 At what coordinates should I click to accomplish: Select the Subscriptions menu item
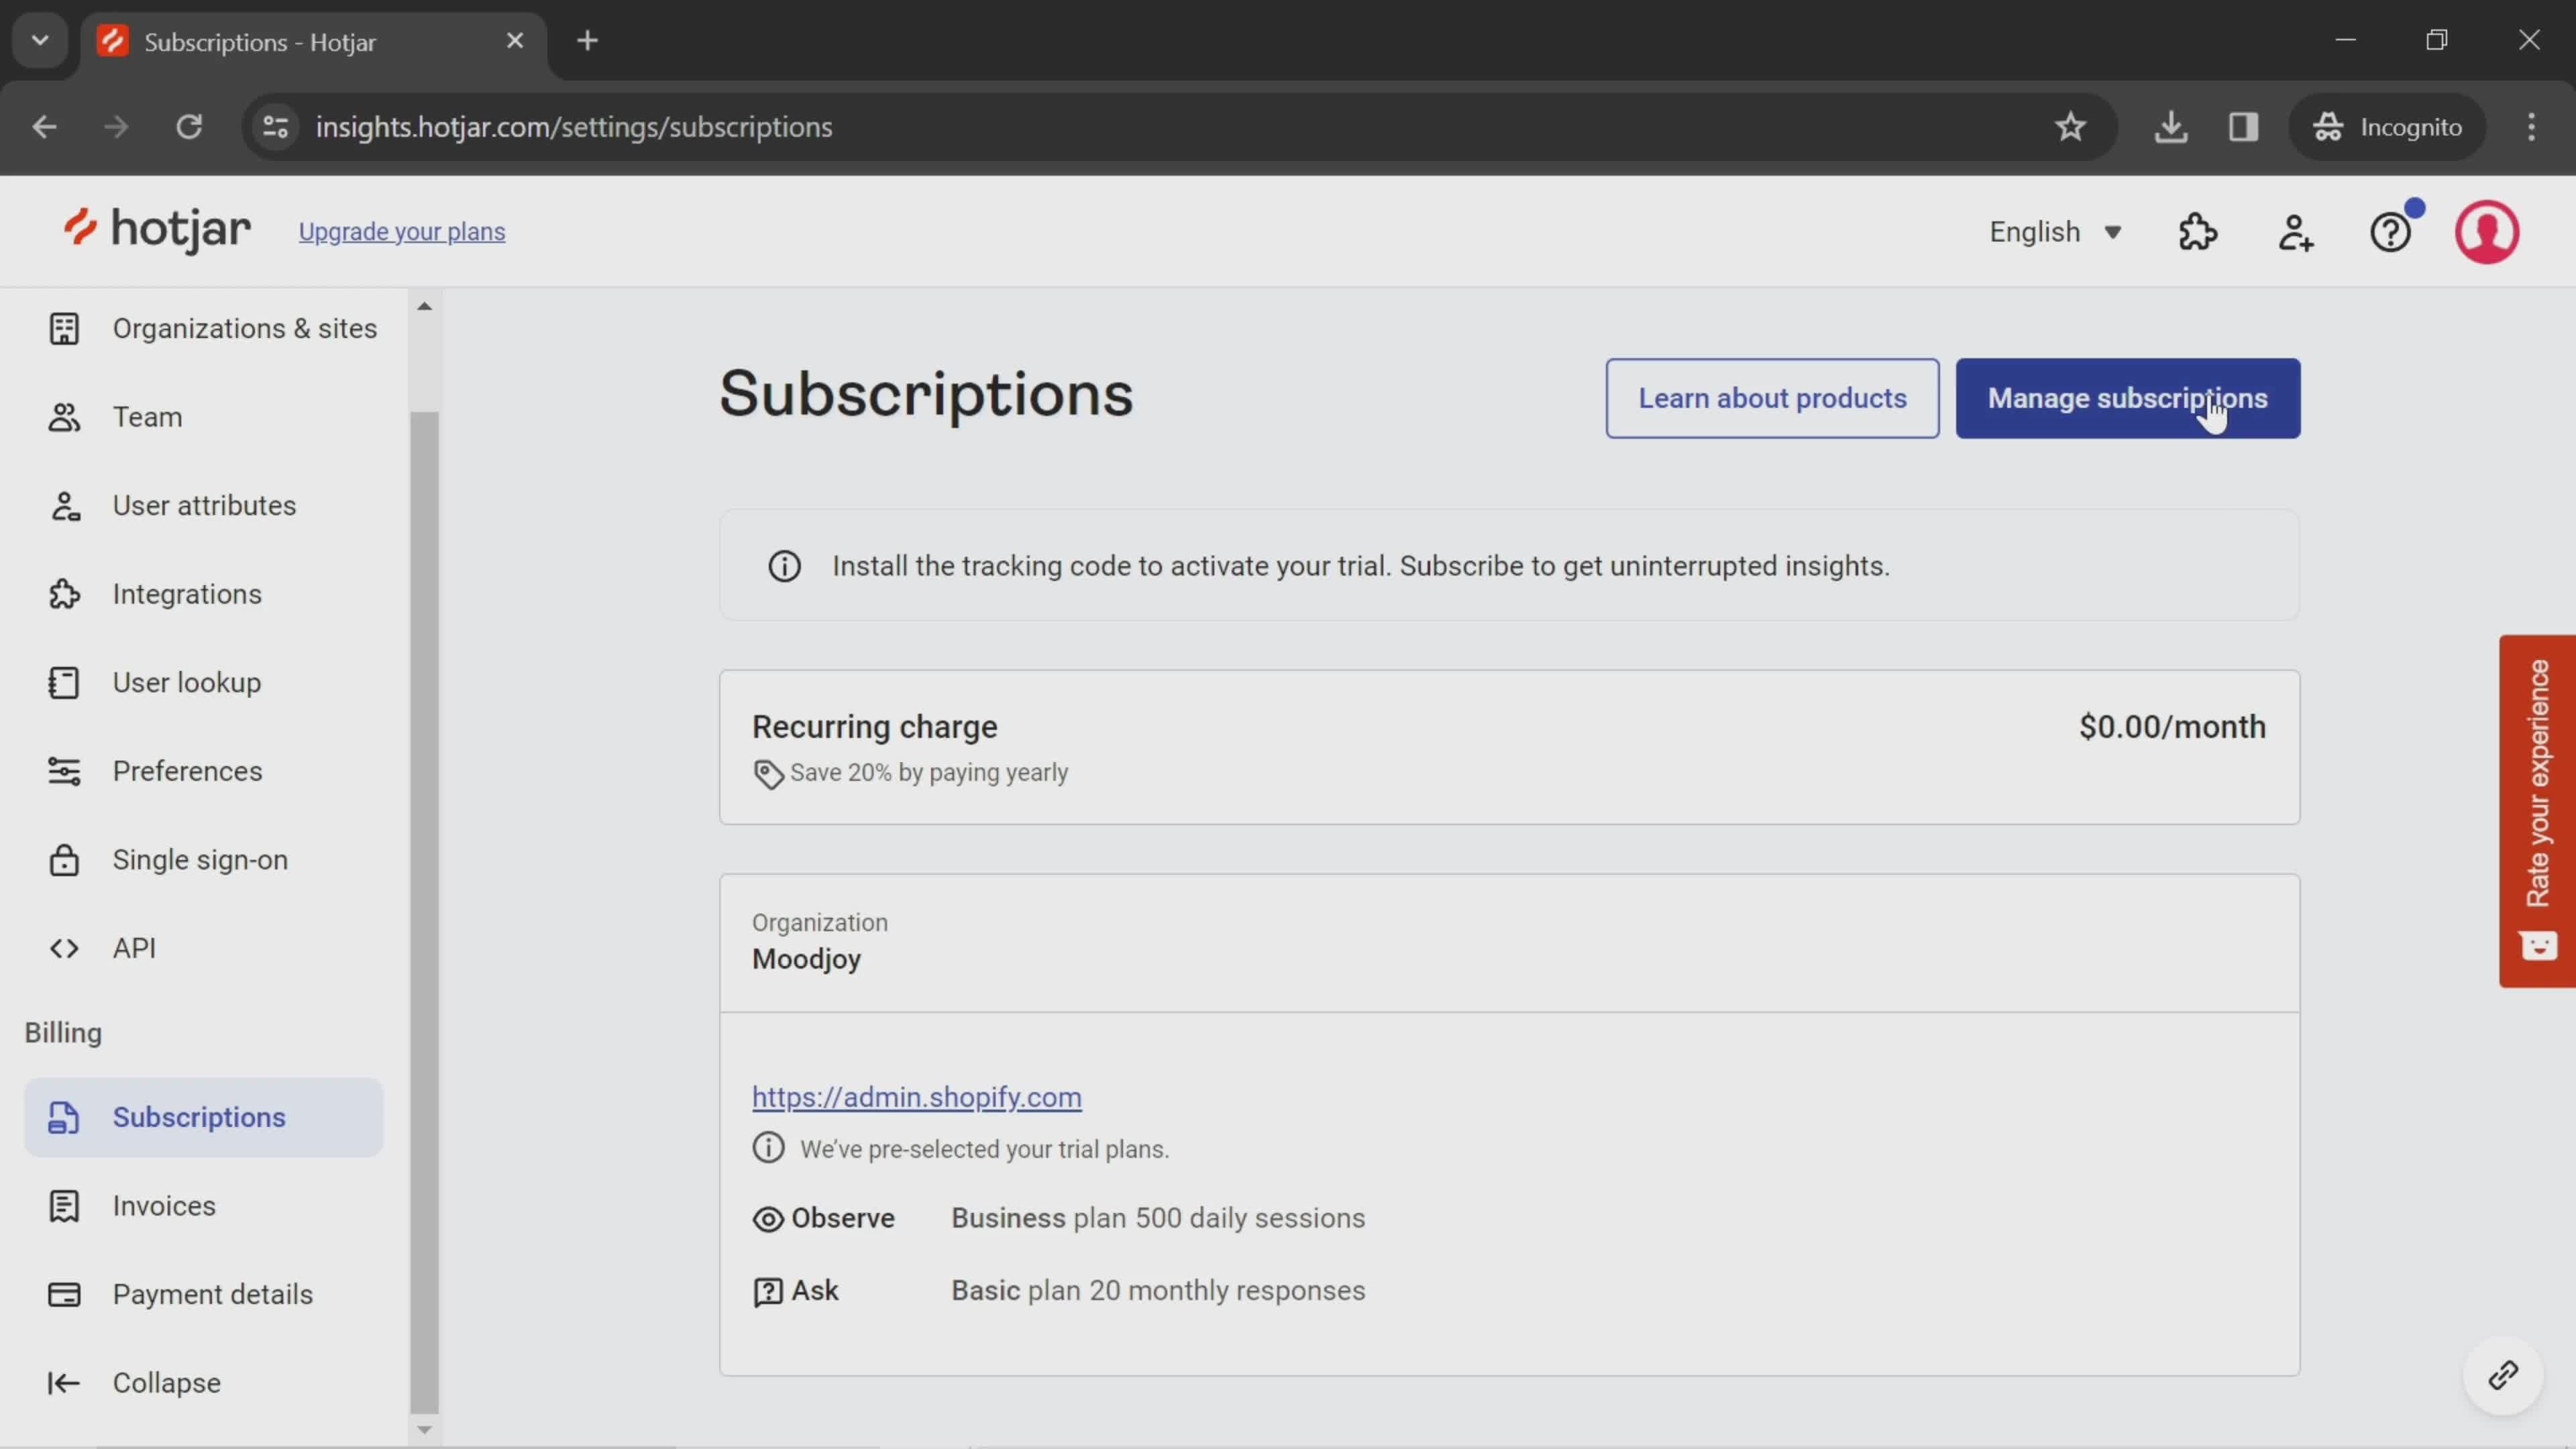tap(198, 1116)
